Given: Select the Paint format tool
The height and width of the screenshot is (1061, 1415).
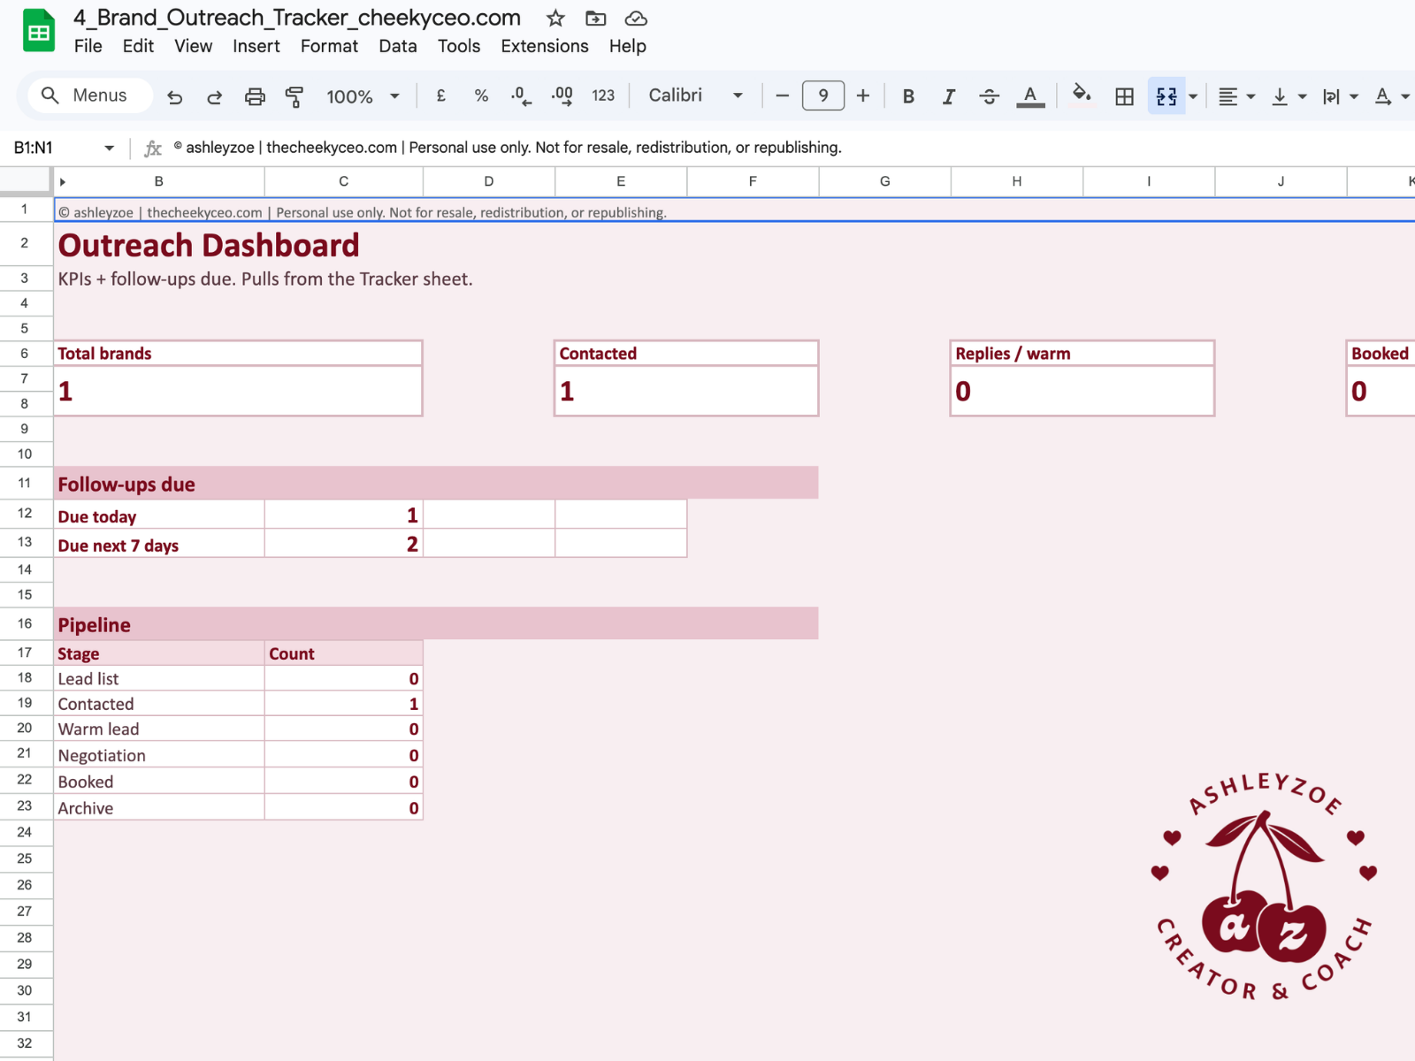Looking at the screenshot, I should pos(294,96).
